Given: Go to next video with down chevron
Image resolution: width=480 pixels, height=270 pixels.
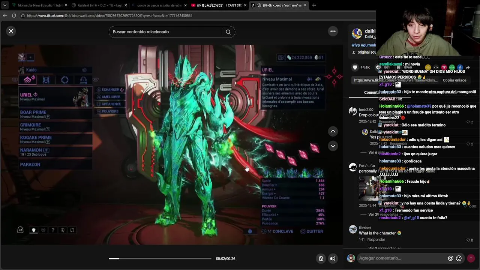Looking at the screenshot, I should [x=333, y=146].
